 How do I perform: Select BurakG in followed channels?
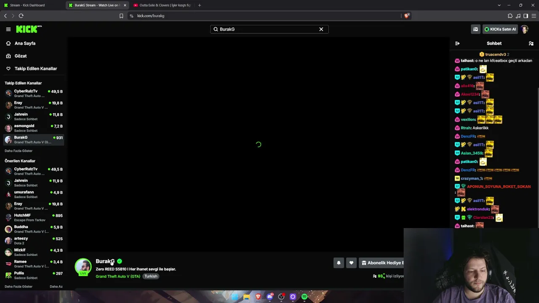(34, 140)
